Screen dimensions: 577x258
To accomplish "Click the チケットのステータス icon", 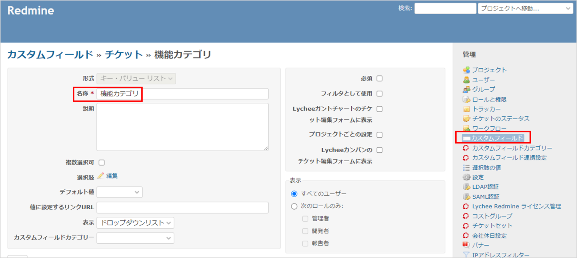I will (x=466, y=118).
